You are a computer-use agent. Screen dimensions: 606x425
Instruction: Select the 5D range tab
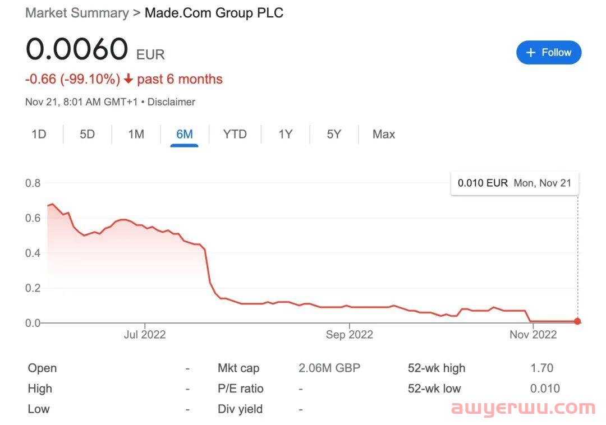pos(87,134)
